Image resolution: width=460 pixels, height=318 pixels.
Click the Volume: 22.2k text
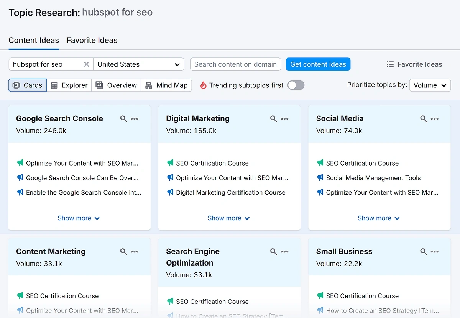(x=339, y=264)
